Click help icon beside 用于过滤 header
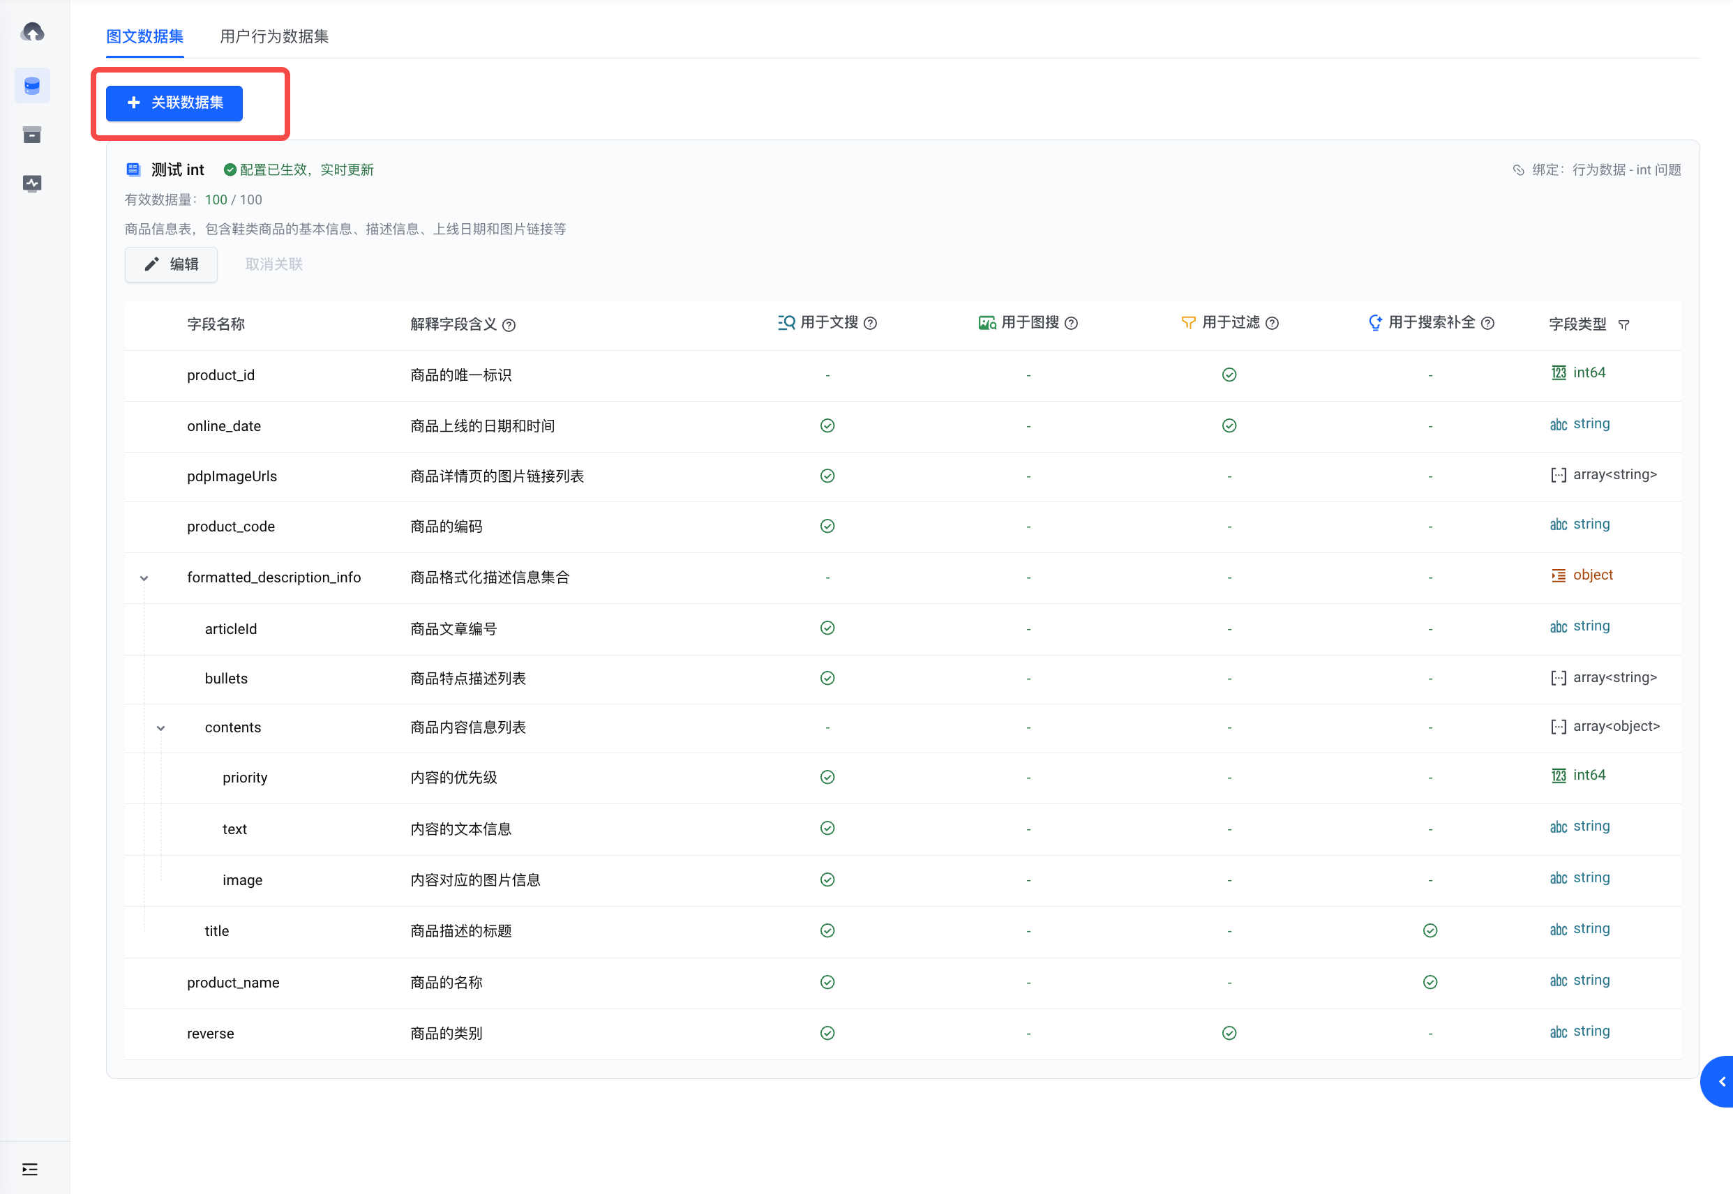 1272,323
